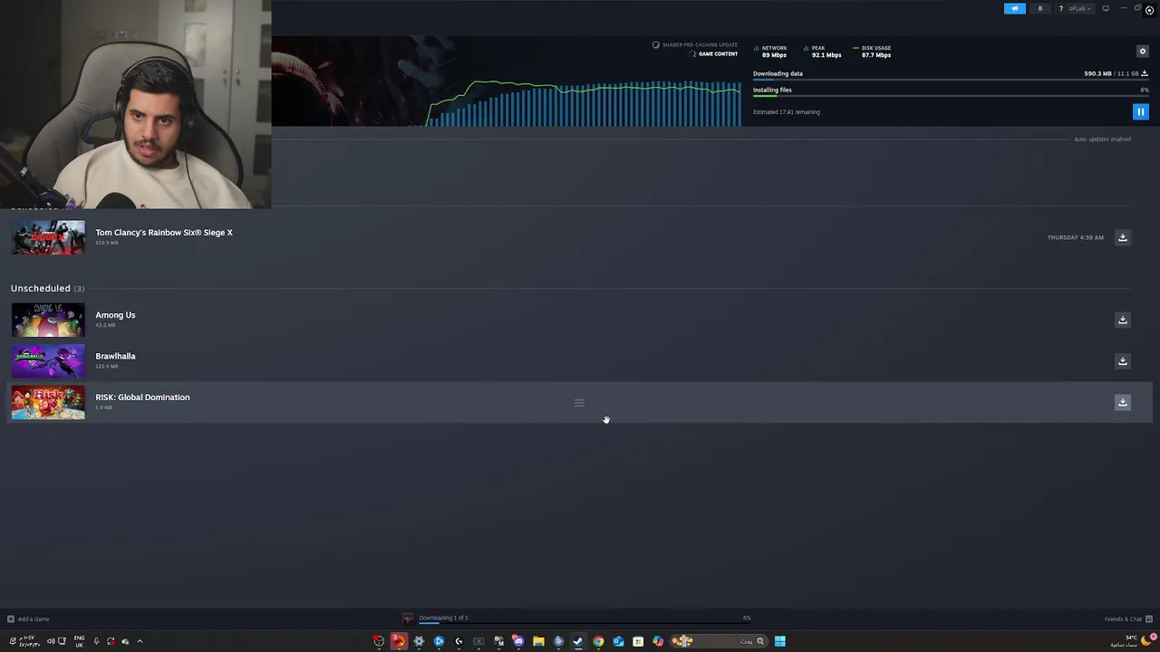Select the Among Us title
Viewport: 1160px width, 652px height.
pyautogui.click(x=115, y=315)
